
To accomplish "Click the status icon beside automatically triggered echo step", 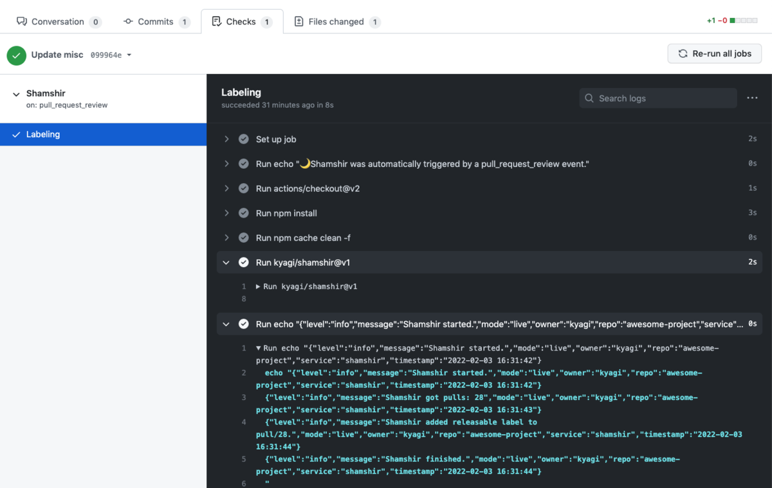I will 243,164.
